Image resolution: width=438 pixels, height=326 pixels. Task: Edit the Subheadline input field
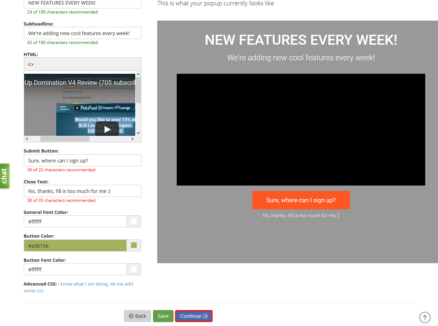[x=82, y=33]
